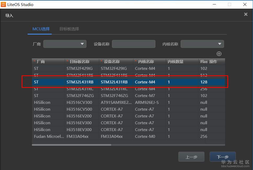Image resolution: width=253 pixels, height=170 pixels.
Task: Select the STM32L431RB board row
Action: coord(128,82)
